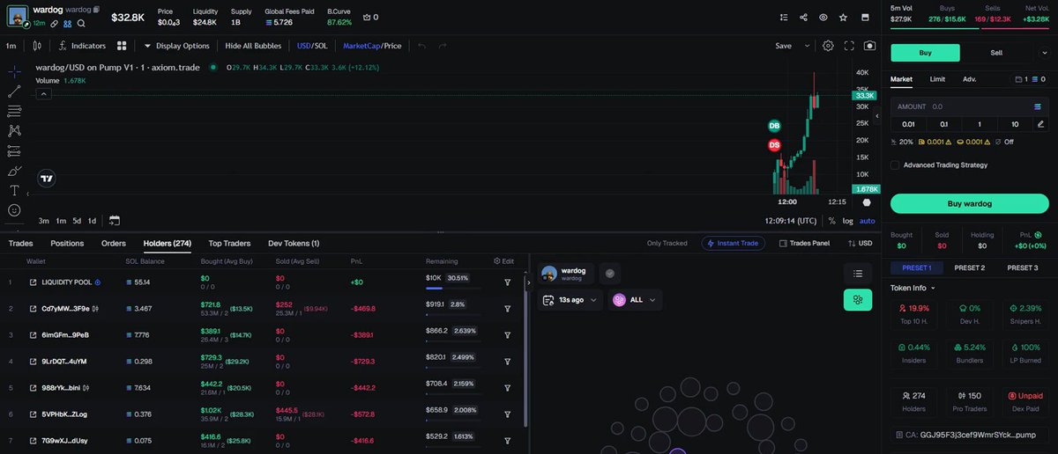Open the Indicators menu
The height and width of the screenshot is (454, 1058).
81,46
